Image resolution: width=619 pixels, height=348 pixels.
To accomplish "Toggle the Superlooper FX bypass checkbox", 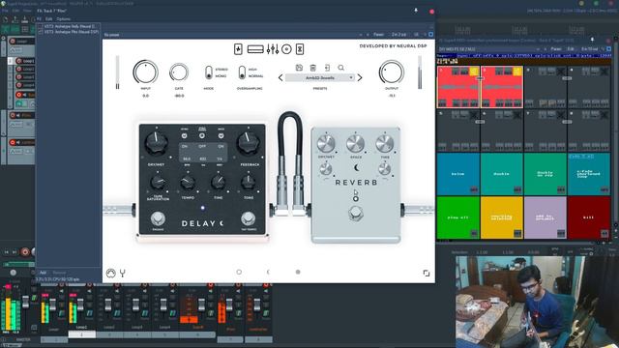I will 608,49.
